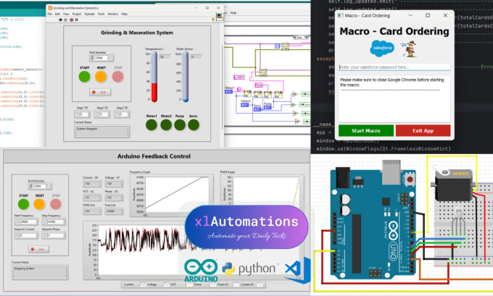Open Edit menu in Grinding window
Viewport: 493px width, 296px height.
pos(57,14)
